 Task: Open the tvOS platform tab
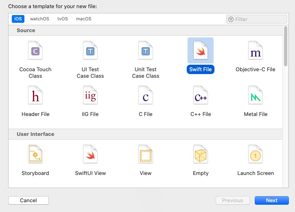pyautogui.click(x=63, y=19)
